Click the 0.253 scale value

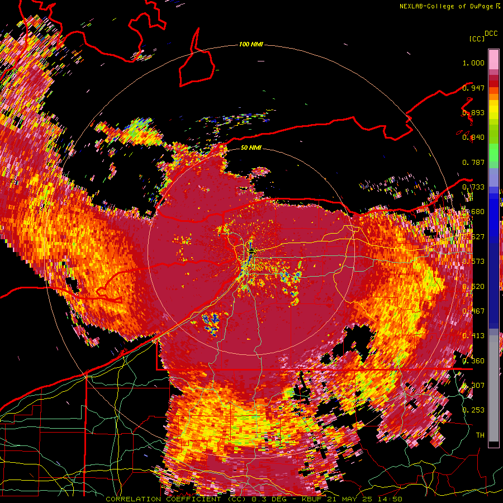473,410
